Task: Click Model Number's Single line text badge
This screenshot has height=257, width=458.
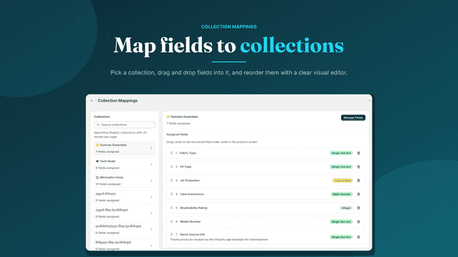Action: click(341, 222)
